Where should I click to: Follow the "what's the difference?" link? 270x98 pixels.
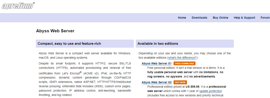coord(182,58)
